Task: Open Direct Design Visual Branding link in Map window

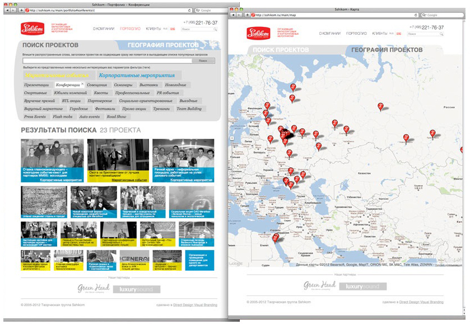Action: pos(421,302)
